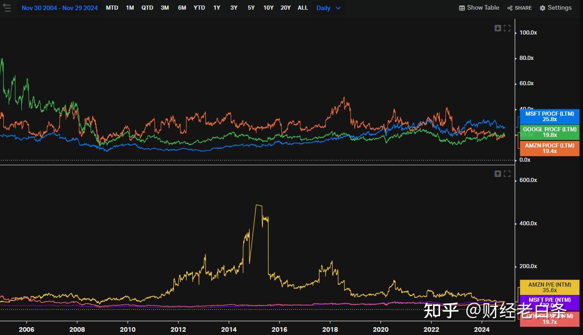Click the 100.0x label on the top axis
583x335 pixels.
[528, 33]
